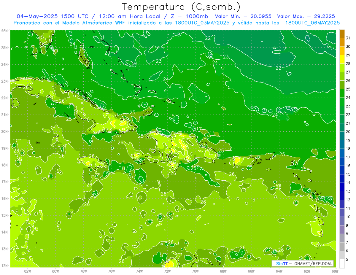The width and height of the screenshot is (356, 275).
Task: Click the gray color bar segment between 6 and 7
Action: point(342,247)
